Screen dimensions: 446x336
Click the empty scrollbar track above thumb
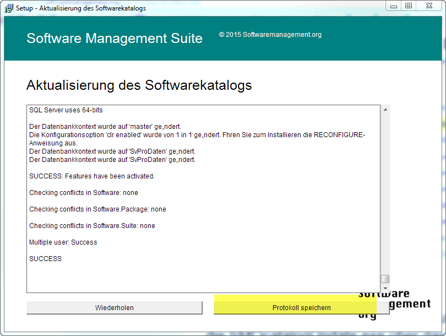tap(385, 193)
